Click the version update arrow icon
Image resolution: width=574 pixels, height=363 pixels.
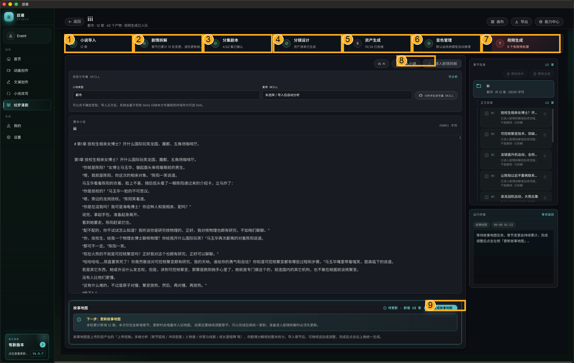[43, 345]
